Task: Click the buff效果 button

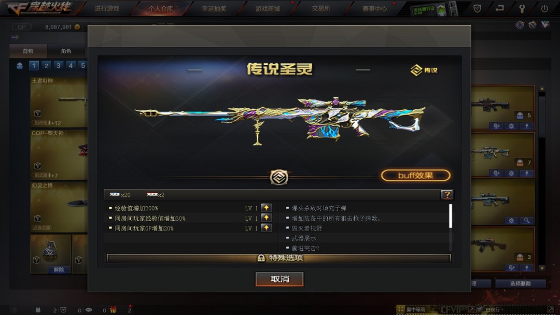Action: coord(416,175)
